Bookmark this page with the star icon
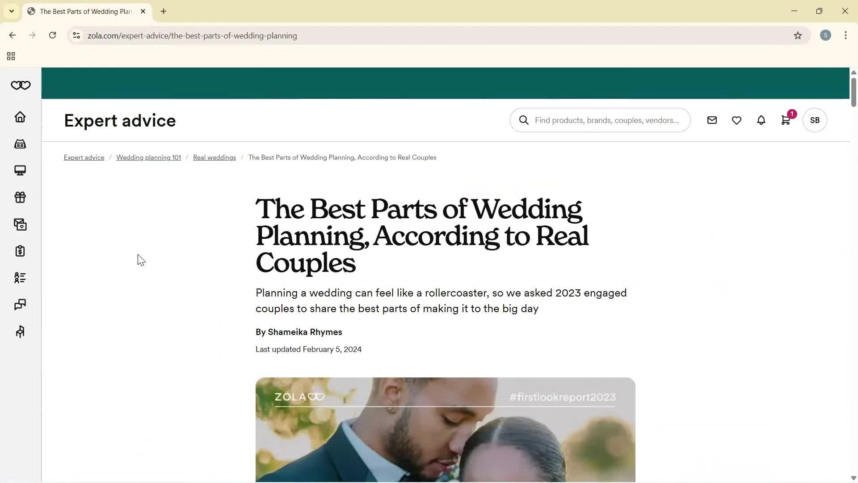The width and height of the screenshot is (858, 483). [x=799, y=35]
